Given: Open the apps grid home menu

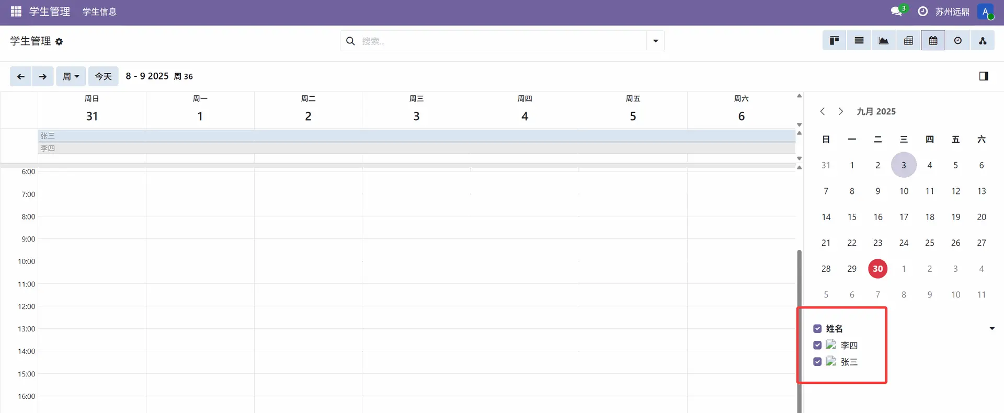Looking at the screenshot, I should [x=16, y=12].
